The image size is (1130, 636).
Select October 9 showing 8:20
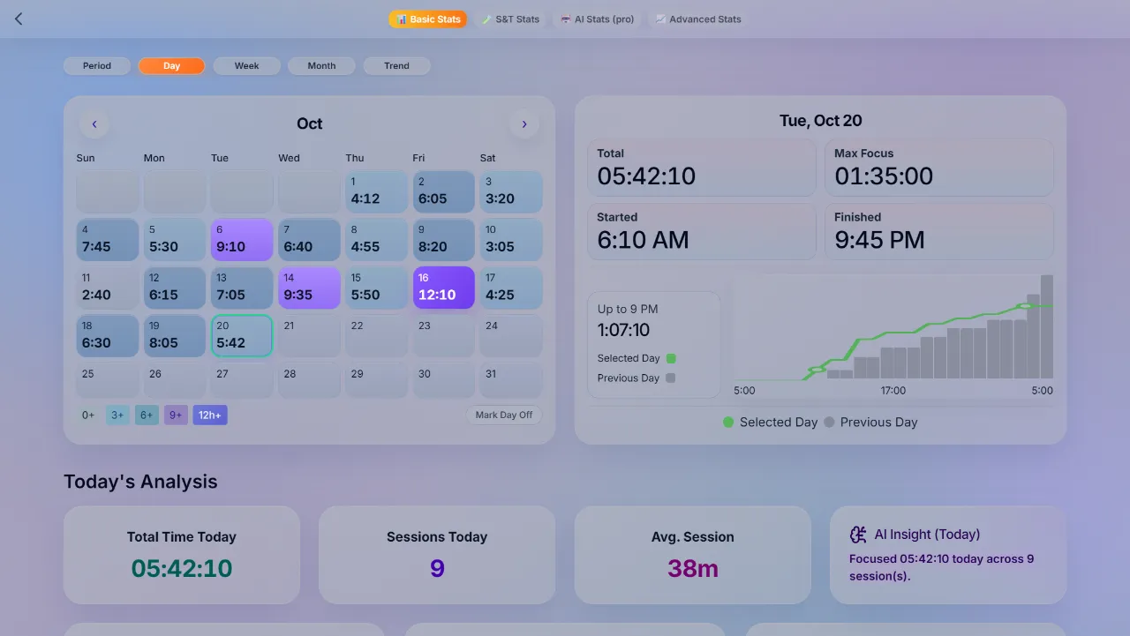click(444, 240)
